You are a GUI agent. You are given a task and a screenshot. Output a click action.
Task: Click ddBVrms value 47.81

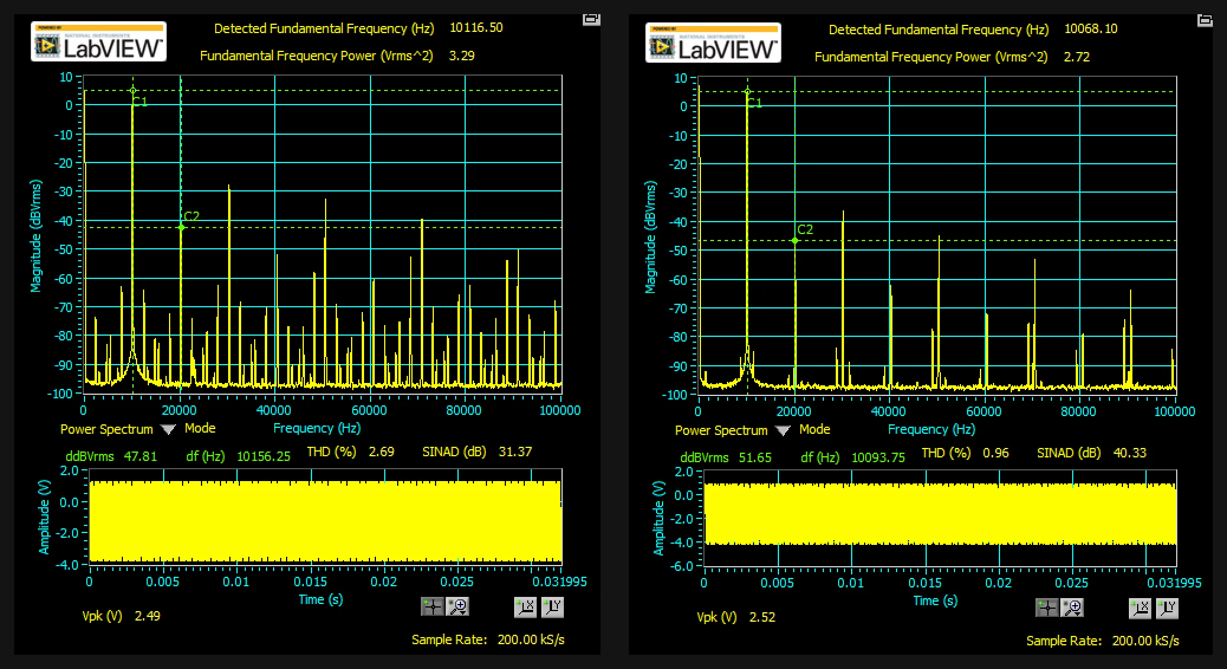tap(141, 457)
